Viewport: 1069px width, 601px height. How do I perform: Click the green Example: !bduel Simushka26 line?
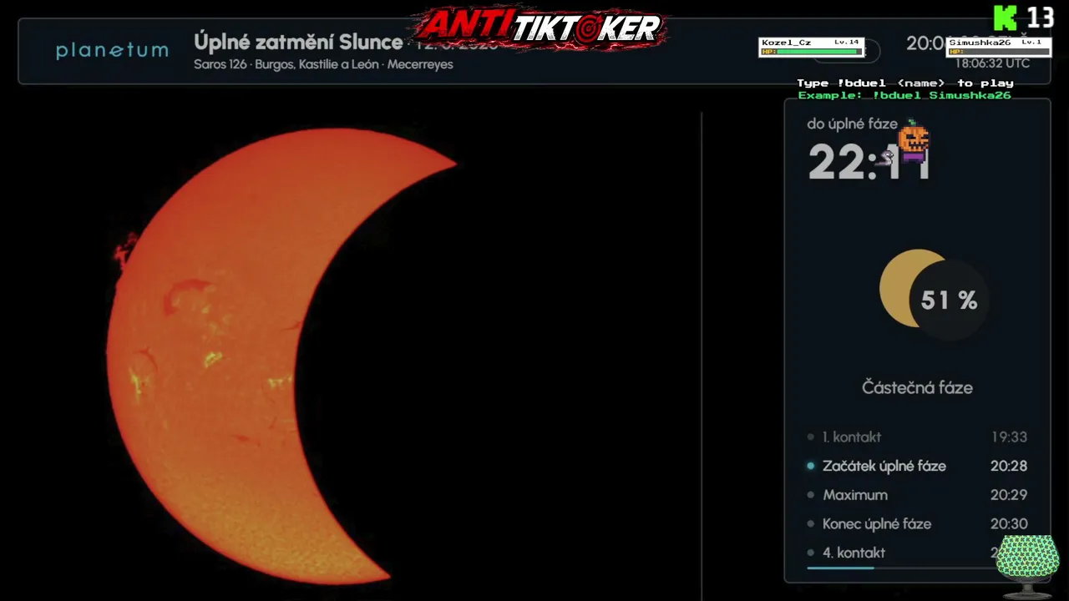tap(904, 95)
